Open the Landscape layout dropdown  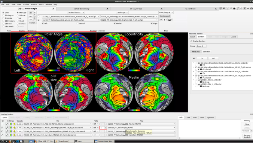122,12
